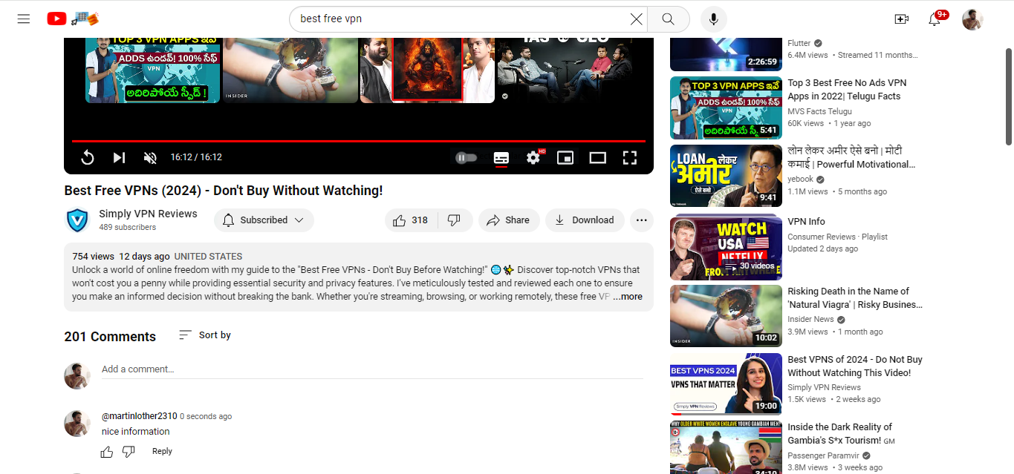
Task: Click the 489 subscribers text
Action: [x=128, y=228]
